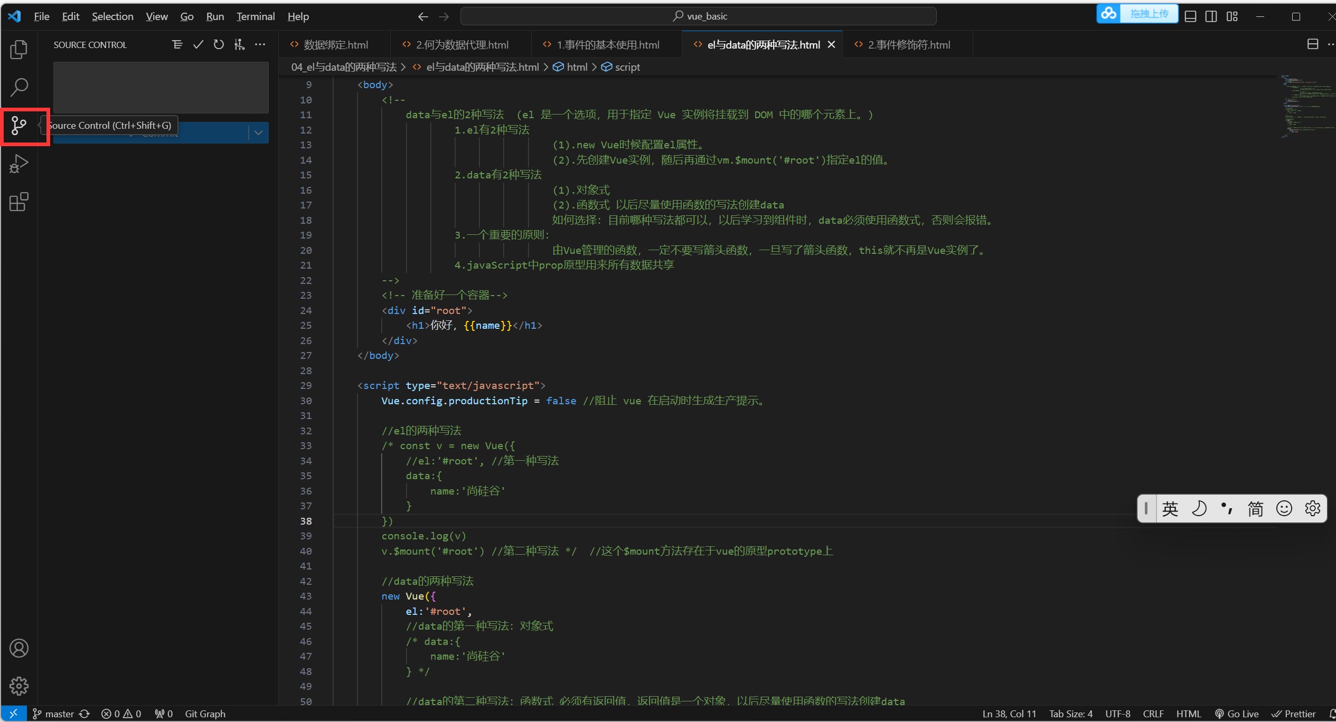The image size is (1336, 722).
Task: Switch to the 2.何为数据代理.html tab
Action: pos(461,45)
